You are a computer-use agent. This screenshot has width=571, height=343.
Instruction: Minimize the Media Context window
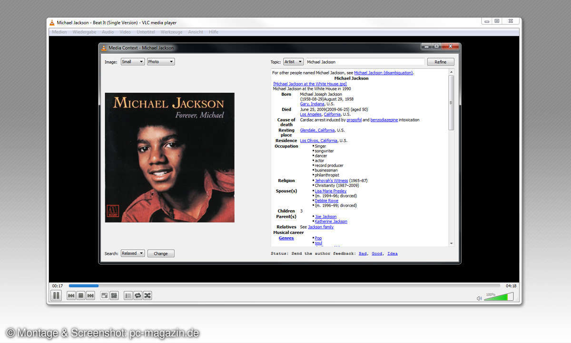(x=426, y=46)
